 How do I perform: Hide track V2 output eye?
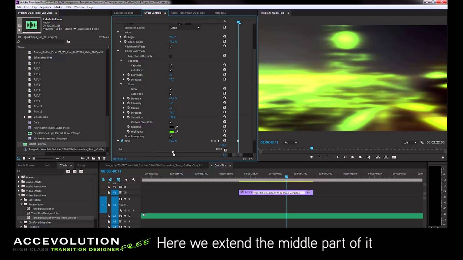125,187
